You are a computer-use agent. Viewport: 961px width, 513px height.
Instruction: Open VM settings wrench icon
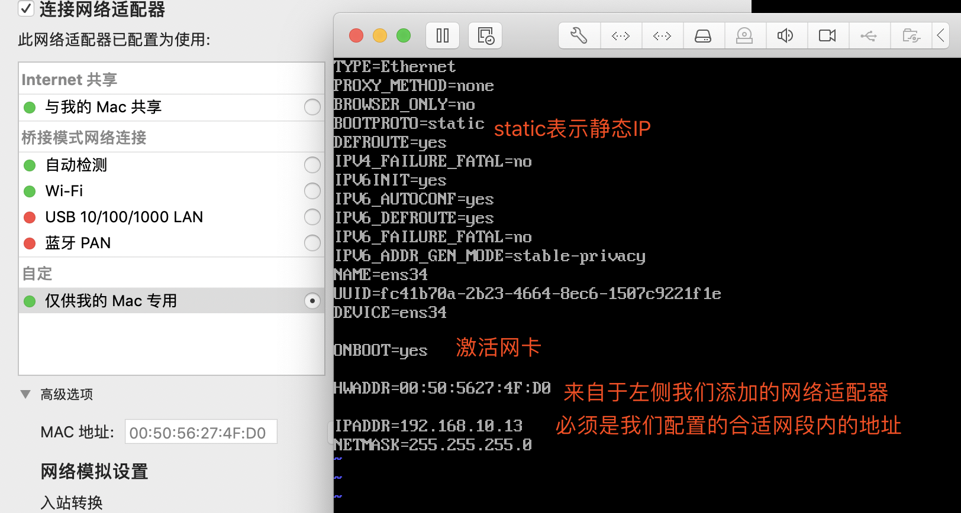[x=579, y=35]
